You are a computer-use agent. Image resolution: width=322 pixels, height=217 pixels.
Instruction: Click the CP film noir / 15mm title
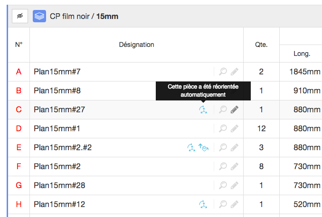[84, 16]
